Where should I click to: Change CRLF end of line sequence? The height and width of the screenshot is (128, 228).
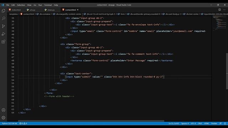[200, 123]
